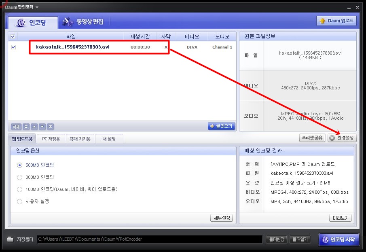366x252 pixels.
Task: Switch to the 동영상 편집 tab
Action: tap(83, 22)
